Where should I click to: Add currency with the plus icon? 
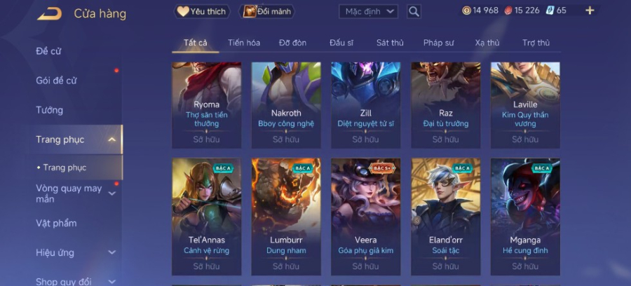pyautogui.click(x=590, y=11)
